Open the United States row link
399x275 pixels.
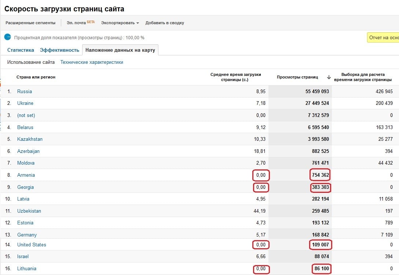(32, 245)
